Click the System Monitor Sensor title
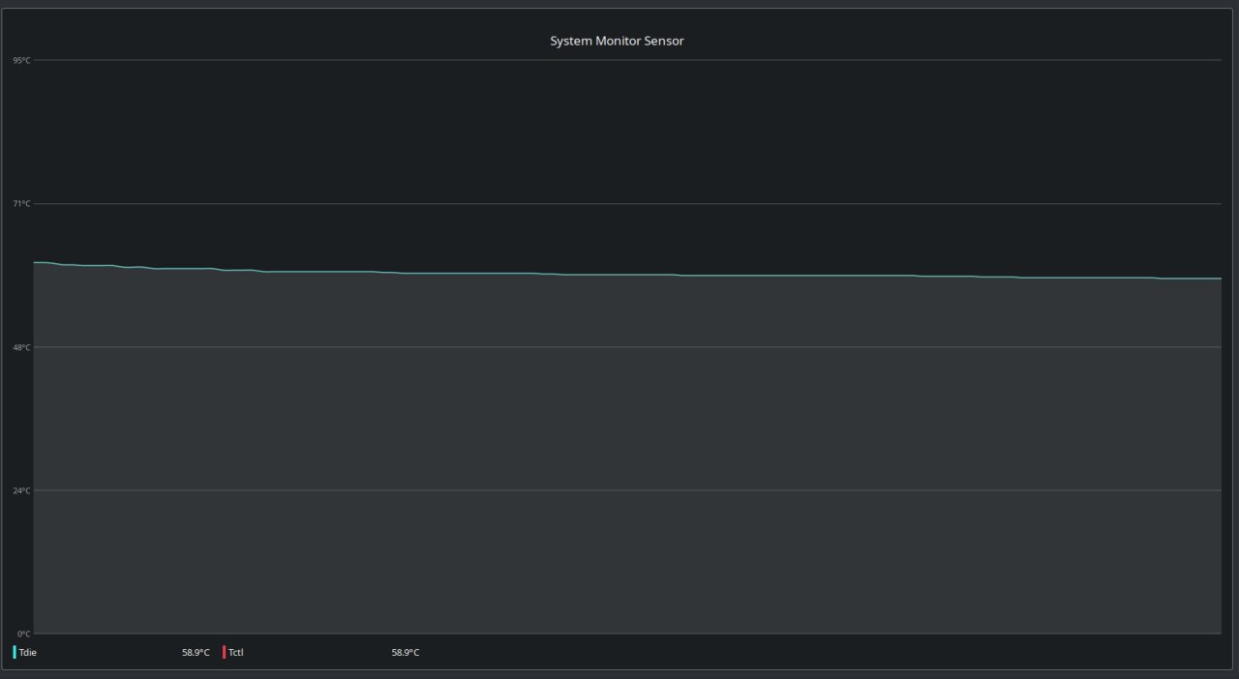 point(617,42)
